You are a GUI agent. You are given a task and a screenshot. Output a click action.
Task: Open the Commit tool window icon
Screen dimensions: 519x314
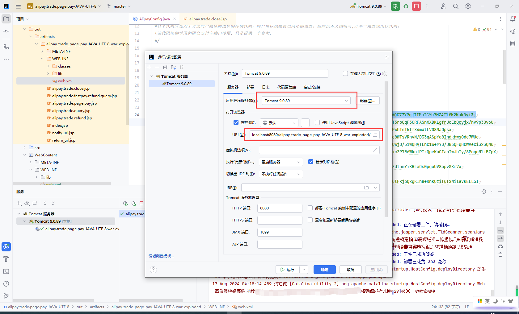[6, 31]
